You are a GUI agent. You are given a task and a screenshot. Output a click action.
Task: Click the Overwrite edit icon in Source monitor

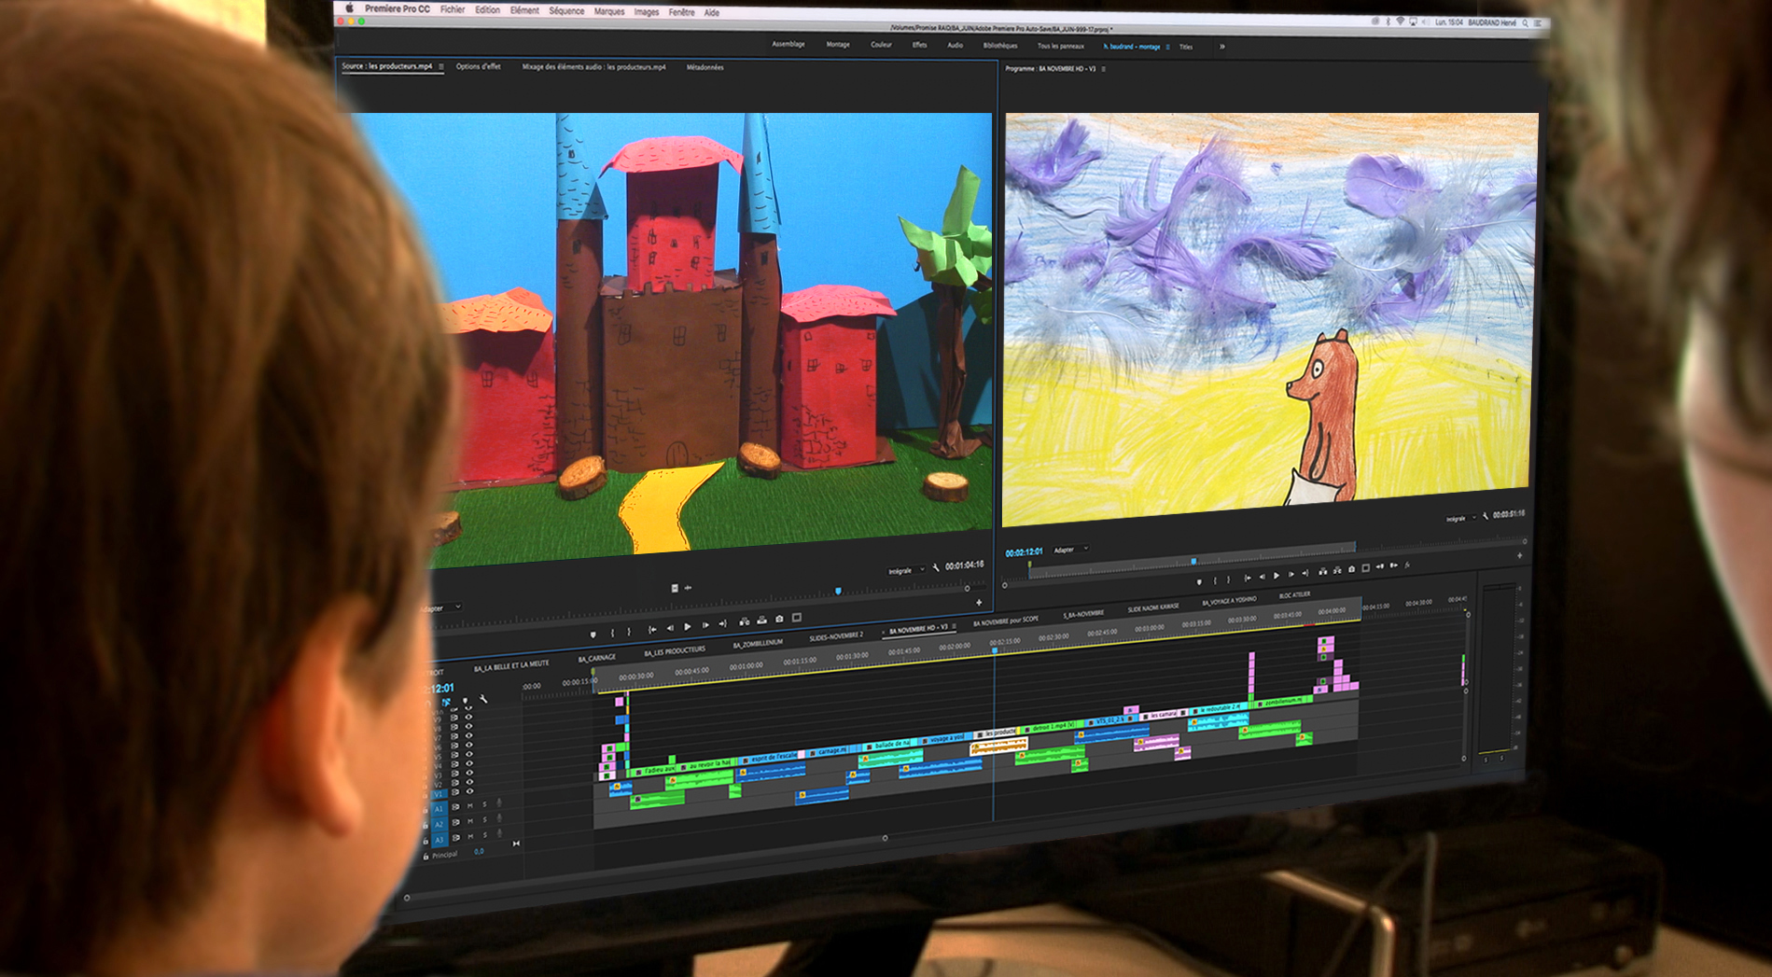761,620
